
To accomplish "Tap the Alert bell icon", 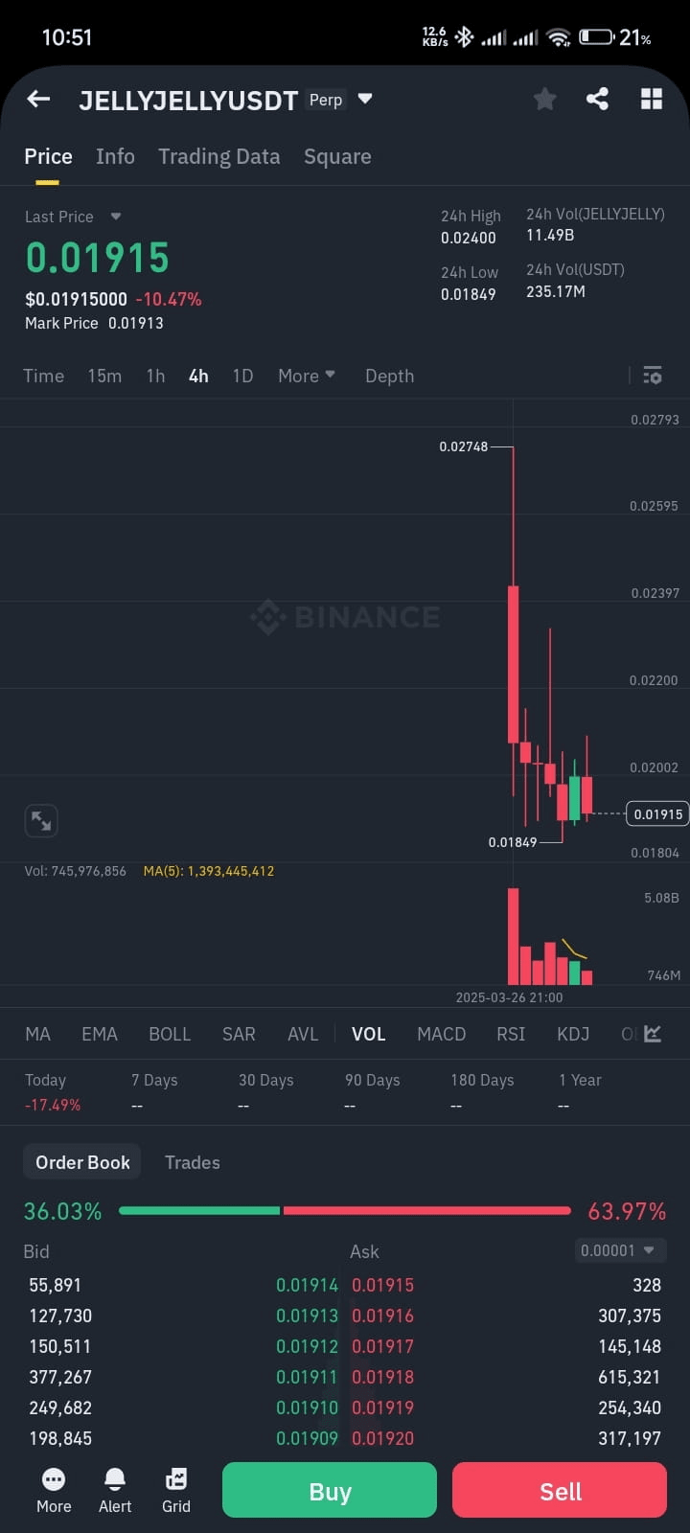I will (115, 1490).
